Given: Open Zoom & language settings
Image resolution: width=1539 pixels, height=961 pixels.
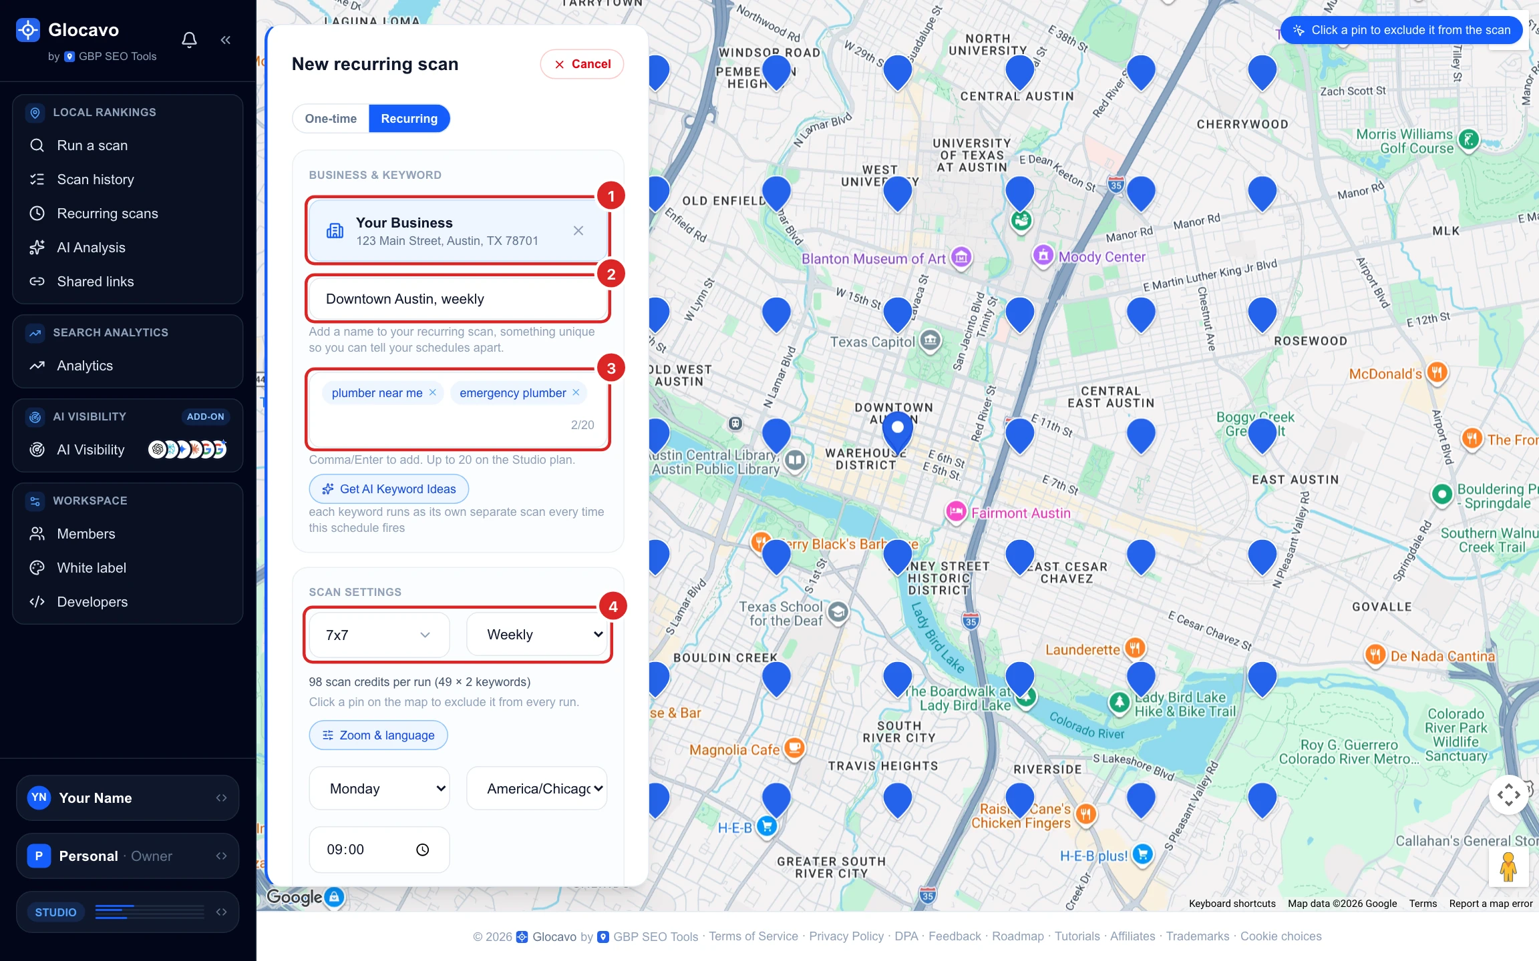Looking at the screenshot, I should tap(378, 735).
